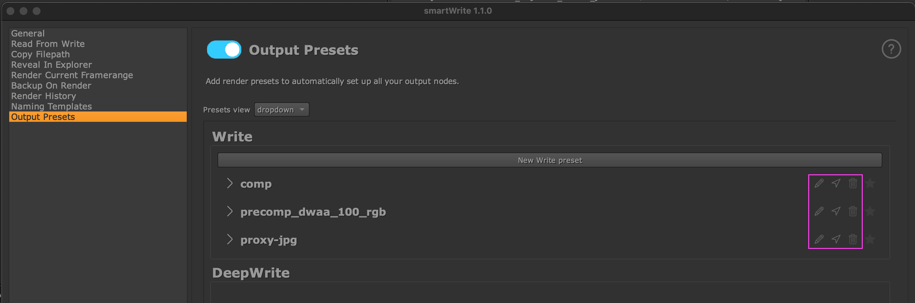
Task: Favorite the precomp_dwaa_100_rgb preset star
Action: 870,211
